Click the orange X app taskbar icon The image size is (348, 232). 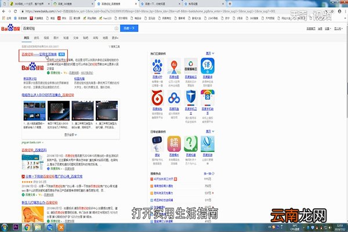coord(60,227)
